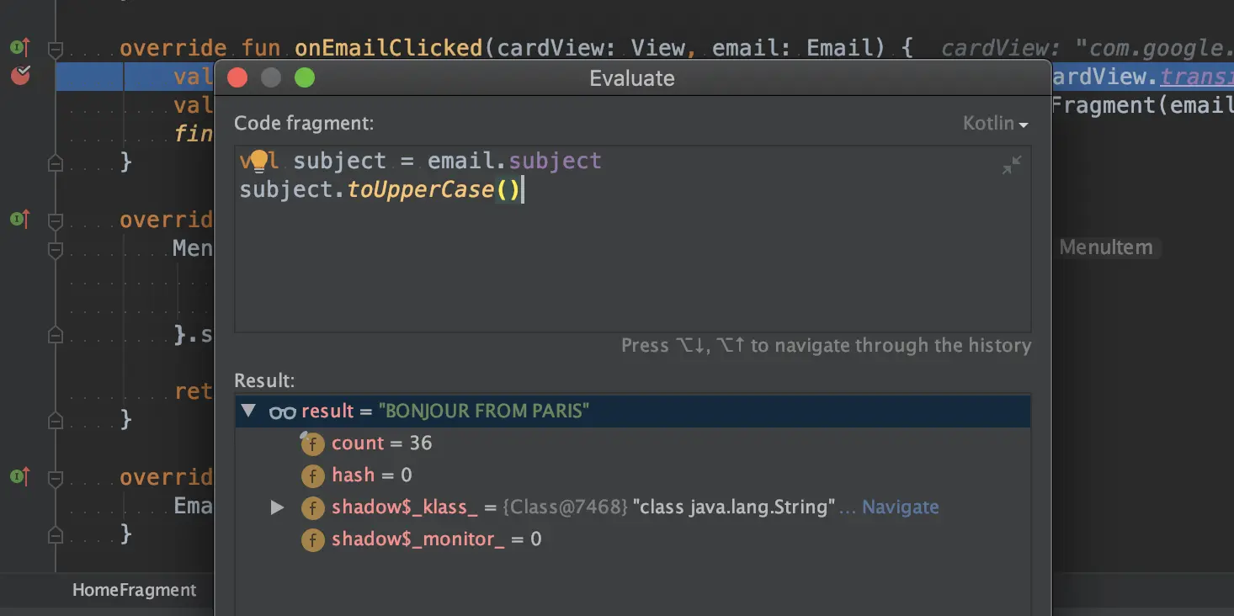Click the Navigate link for java.lang.String

(900, 507)
